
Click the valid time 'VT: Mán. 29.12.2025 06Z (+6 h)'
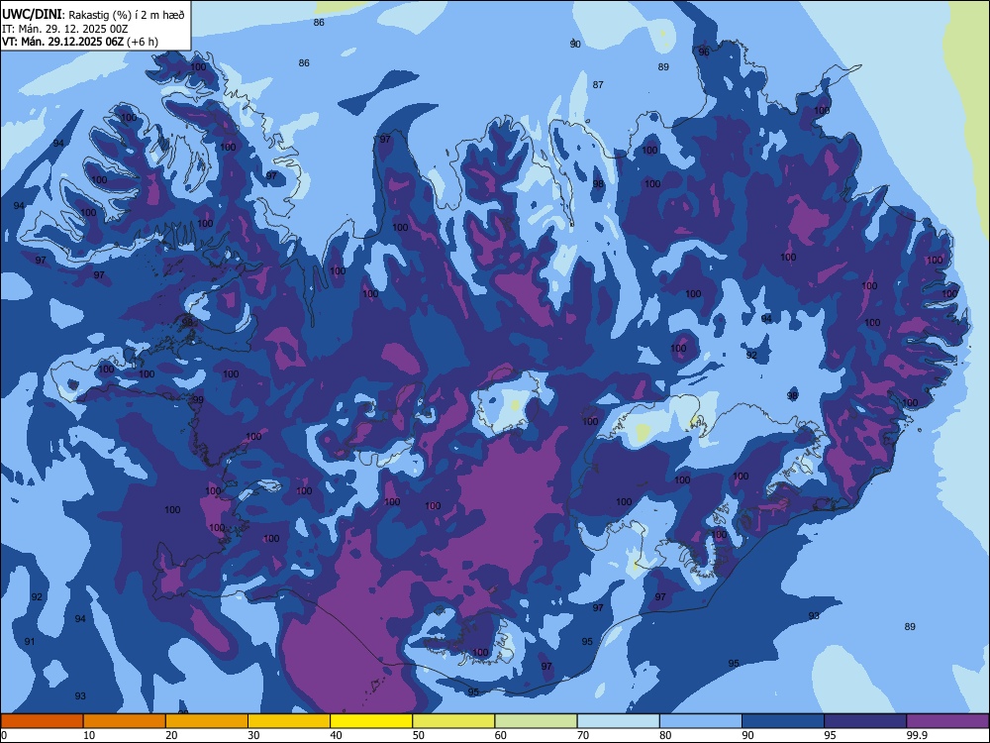80,42
